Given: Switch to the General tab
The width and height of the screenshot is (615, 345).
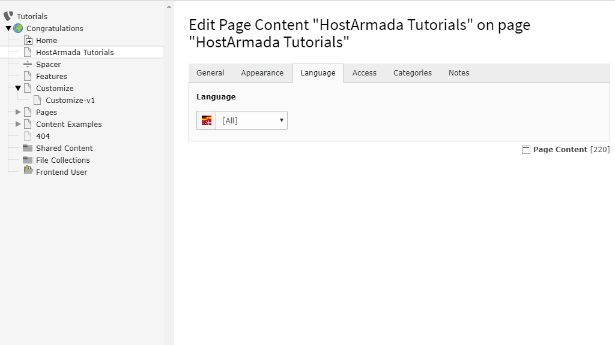Looking at the screenshot, I should click(x=210, y=72).
